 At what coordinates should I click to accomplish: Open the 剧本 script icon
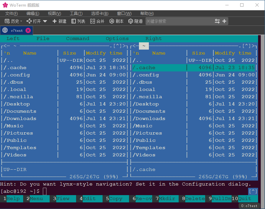click(x=112, y=21)
